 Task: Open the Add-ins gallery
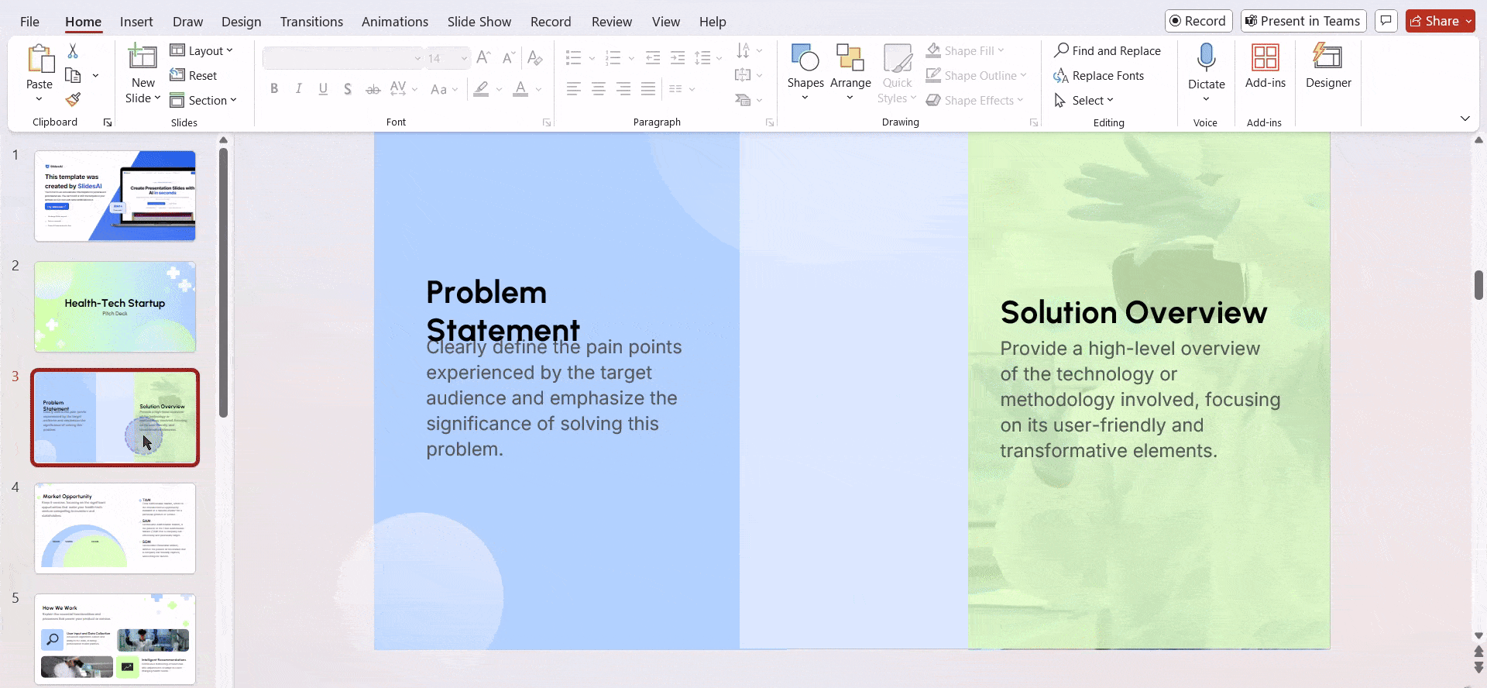(1265, 66)
